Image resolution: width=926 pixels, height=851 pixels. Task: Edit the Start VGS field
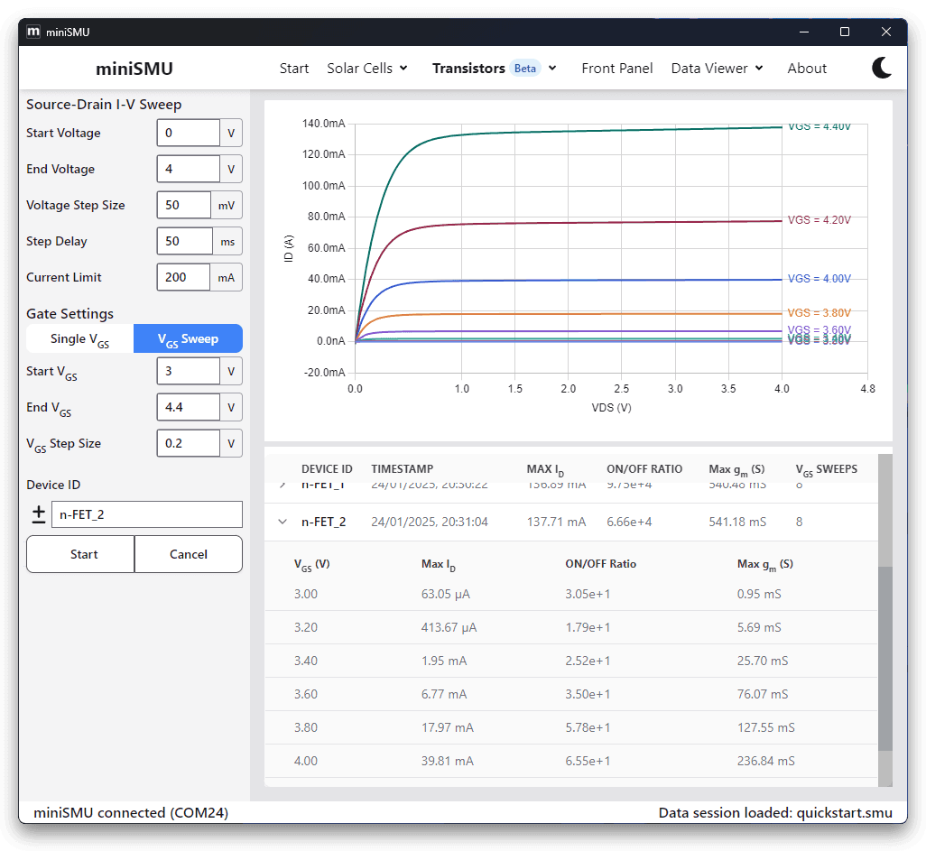189,371
